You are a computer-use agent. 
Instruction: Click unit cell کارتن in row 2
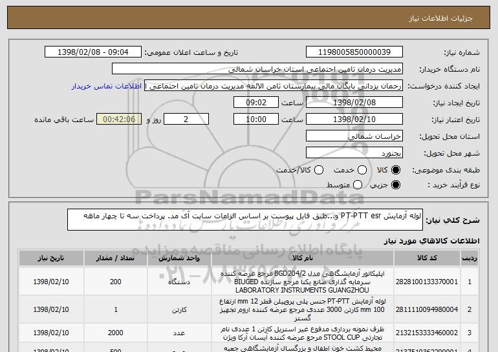click(179, 309)
